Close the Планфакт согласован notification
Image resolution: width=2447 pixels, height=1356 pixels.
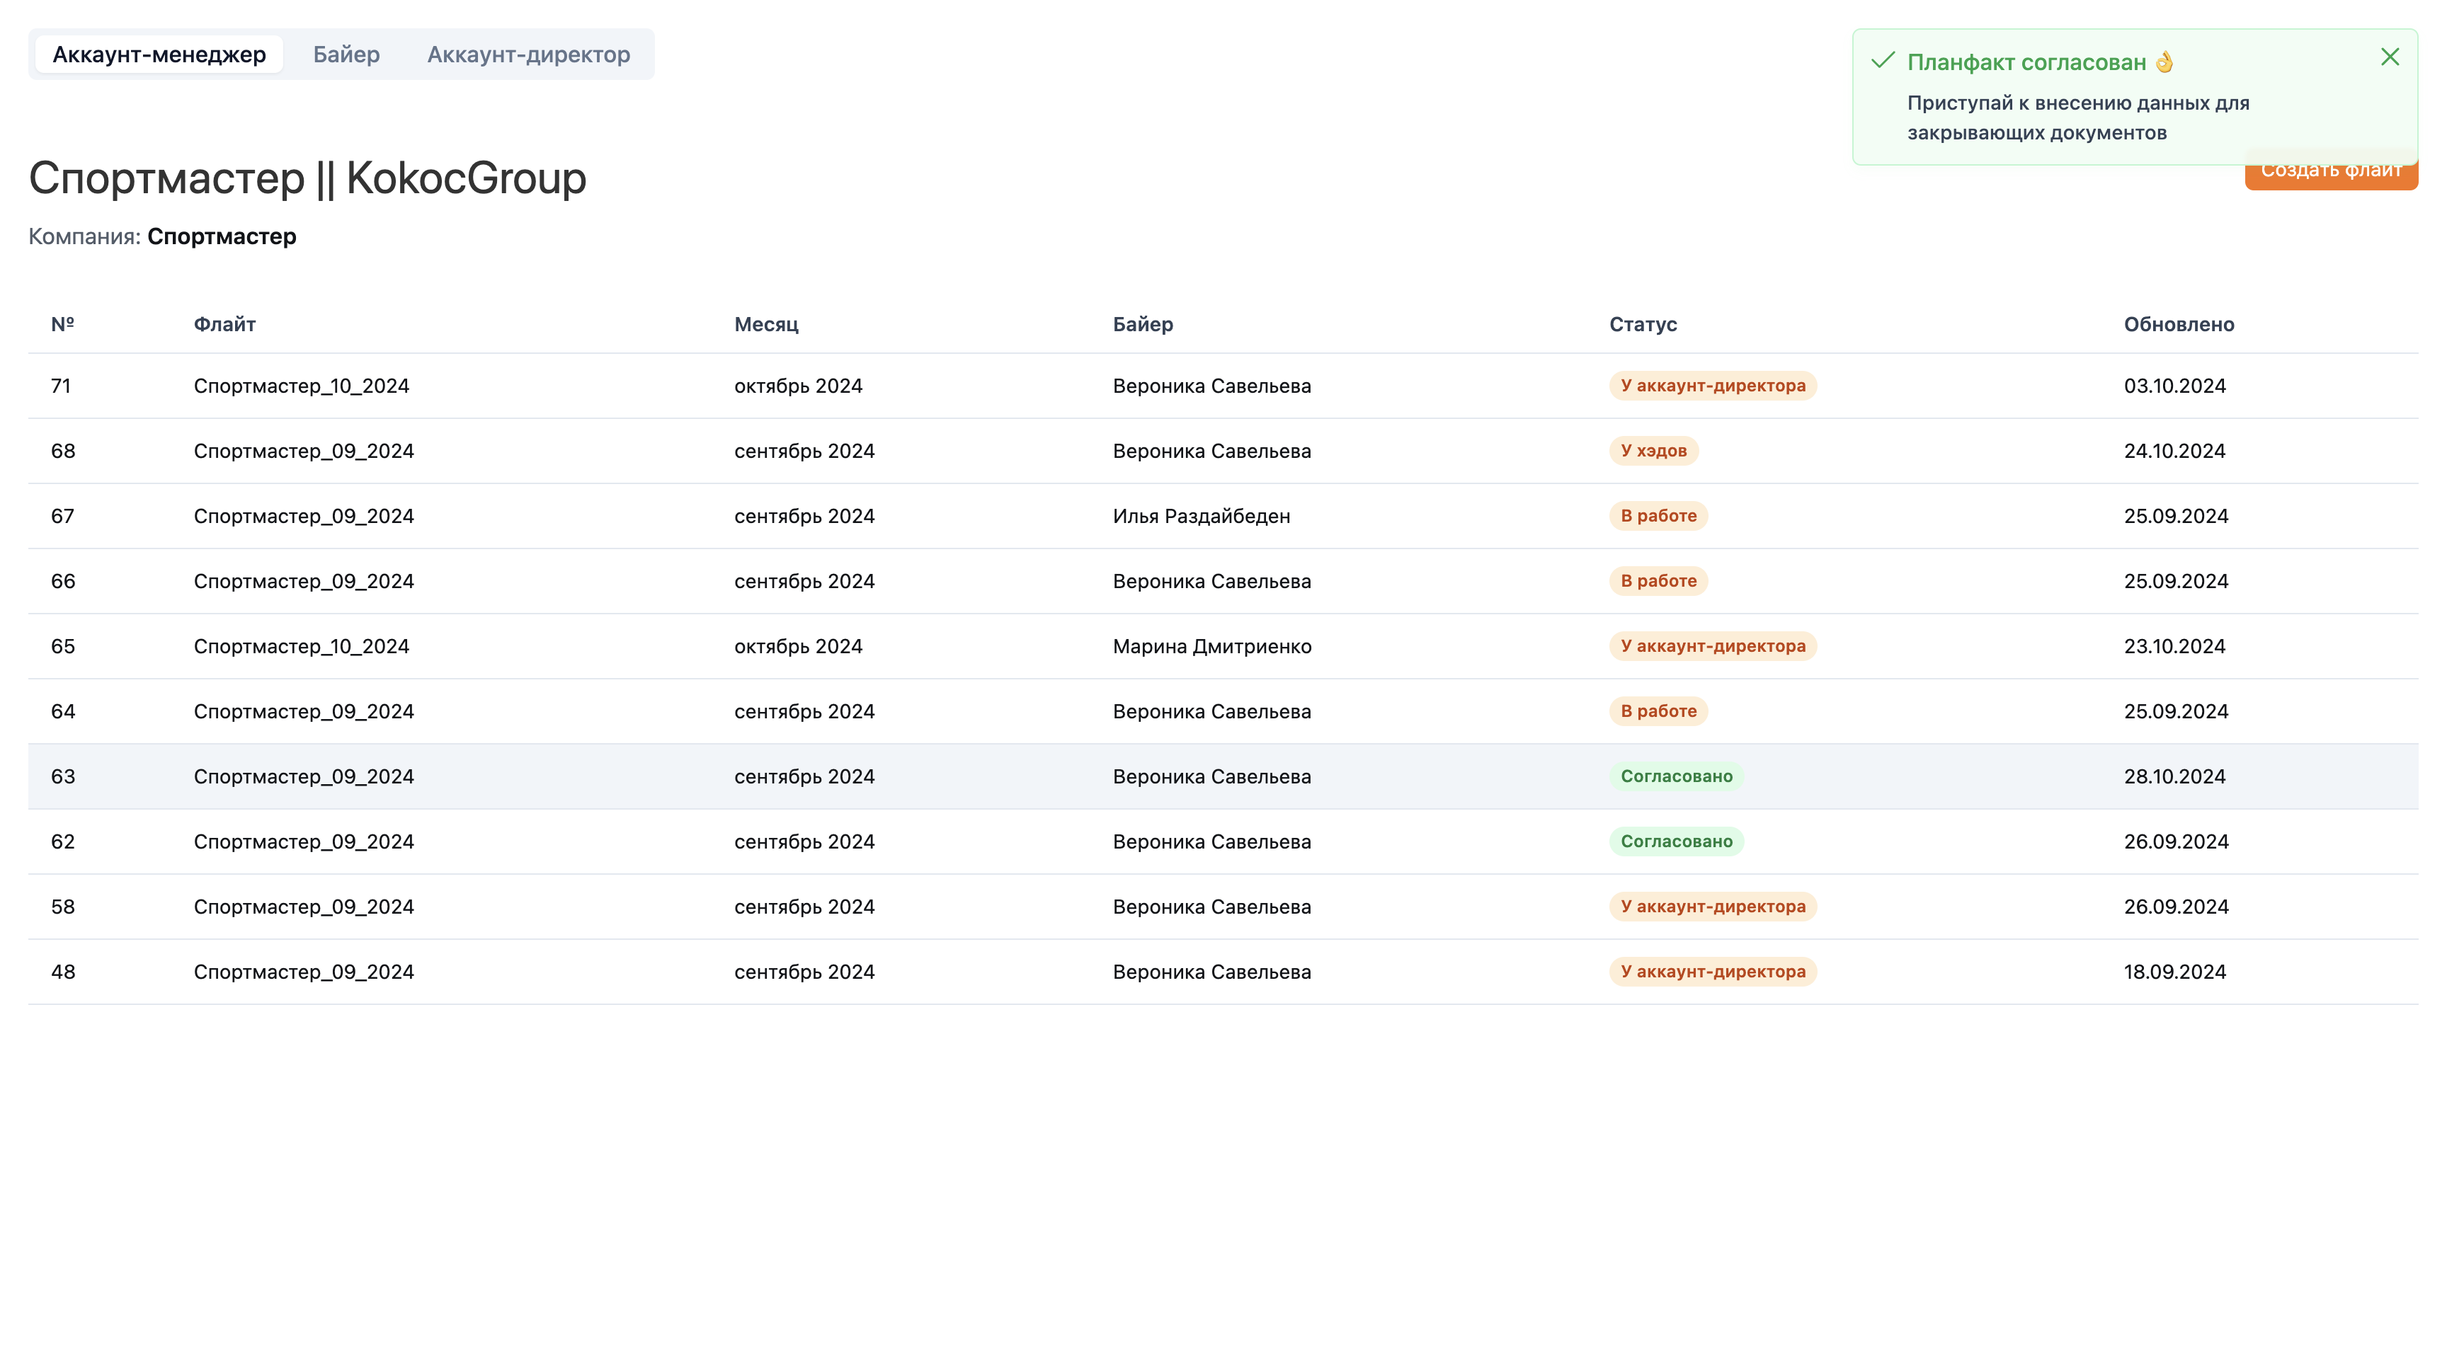2389,57
